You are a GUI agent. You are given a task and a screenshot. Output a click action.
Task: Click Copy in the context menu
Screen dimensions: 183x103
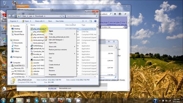pos(51,61)
